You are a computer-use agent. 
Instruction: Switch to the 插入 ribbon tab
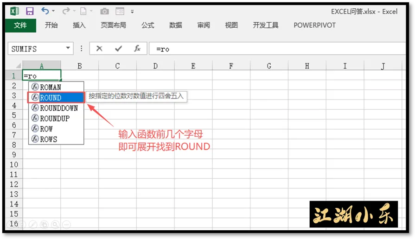click(x=79, y=25)
